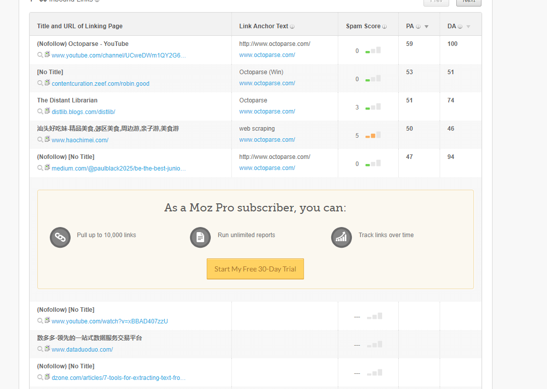This screenshot has height=389, width=547.
Task: Open octoparse.com link in medium.com row
Action: 267,168
